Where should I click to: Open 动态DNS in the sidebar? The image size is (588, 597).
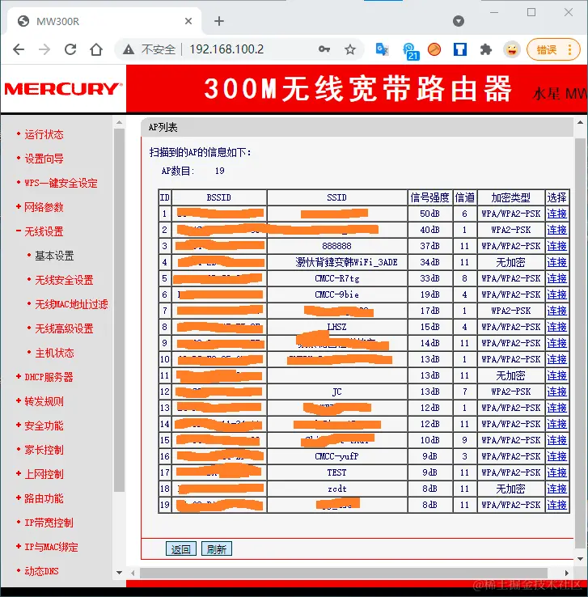point(41,571)
